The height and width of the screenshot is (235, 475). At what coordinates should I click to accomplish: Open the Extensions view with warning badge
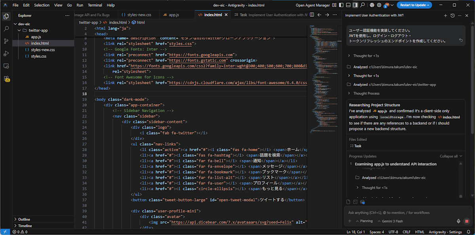coord(6,79)
